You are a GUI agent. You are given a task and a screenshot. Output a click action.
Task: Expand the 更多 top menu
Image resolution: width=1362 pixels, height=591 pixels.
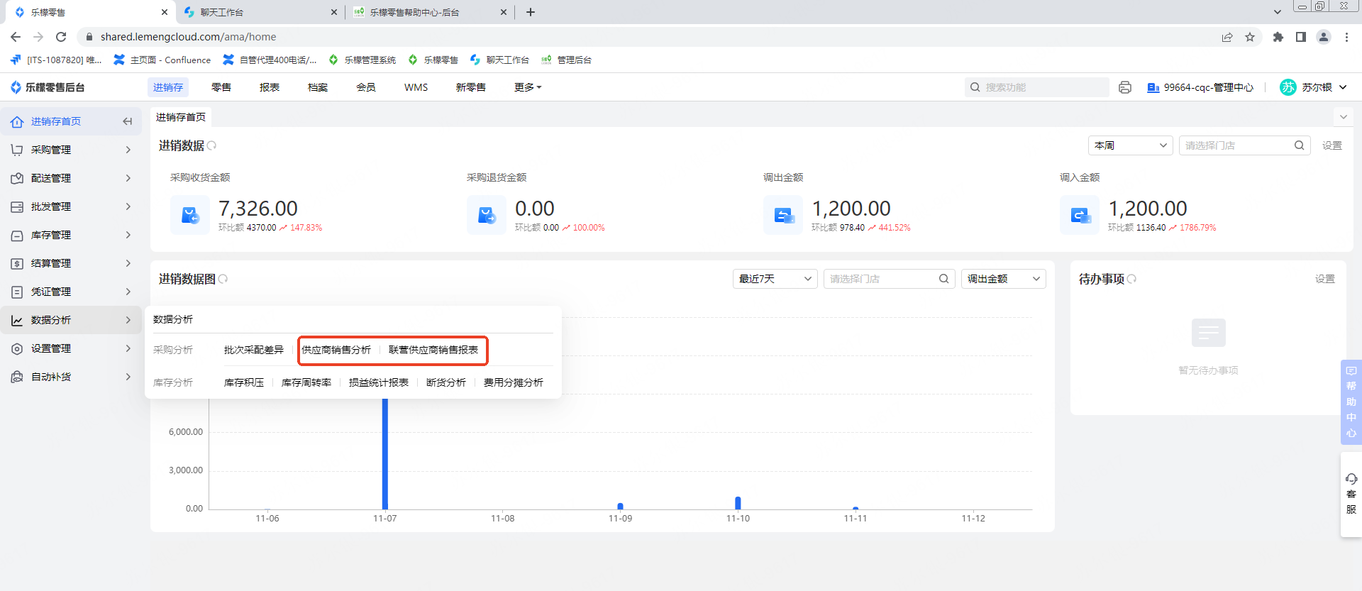528,87
